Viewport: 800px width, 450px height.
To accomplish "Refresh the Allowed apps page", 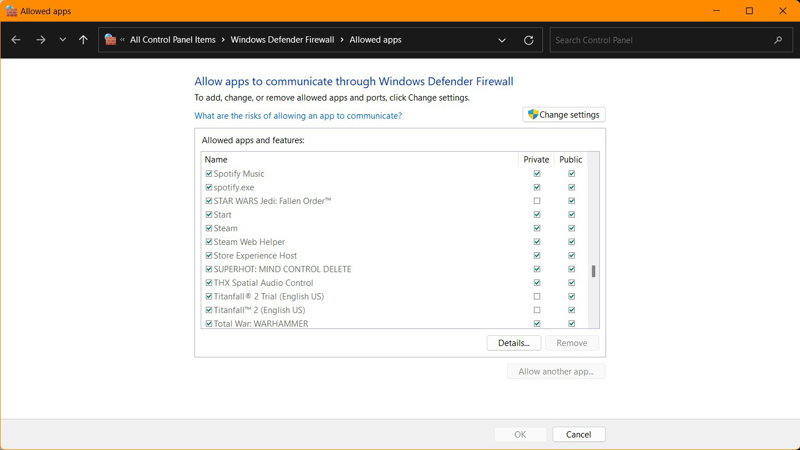I will click(x=529, y=40).
